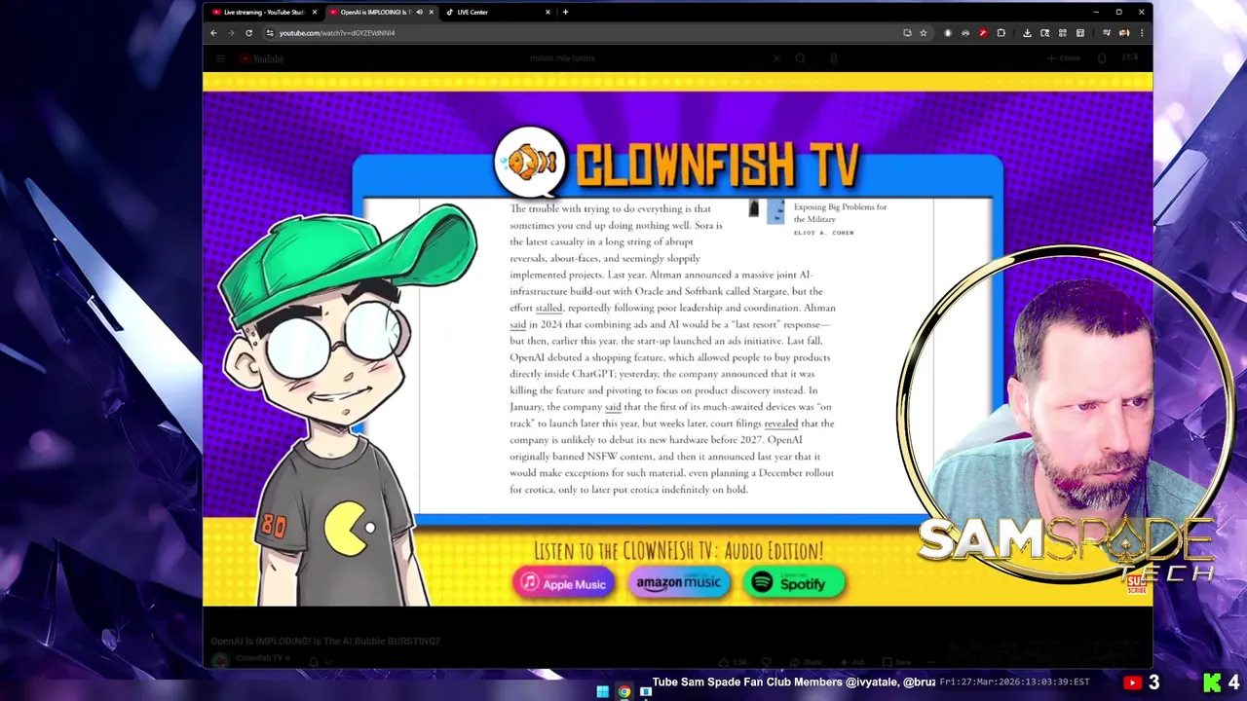Switch to Live streaming - YouTube Studio tab
This screenshot has width=1247, height=701.
click(x=264, y=12)
